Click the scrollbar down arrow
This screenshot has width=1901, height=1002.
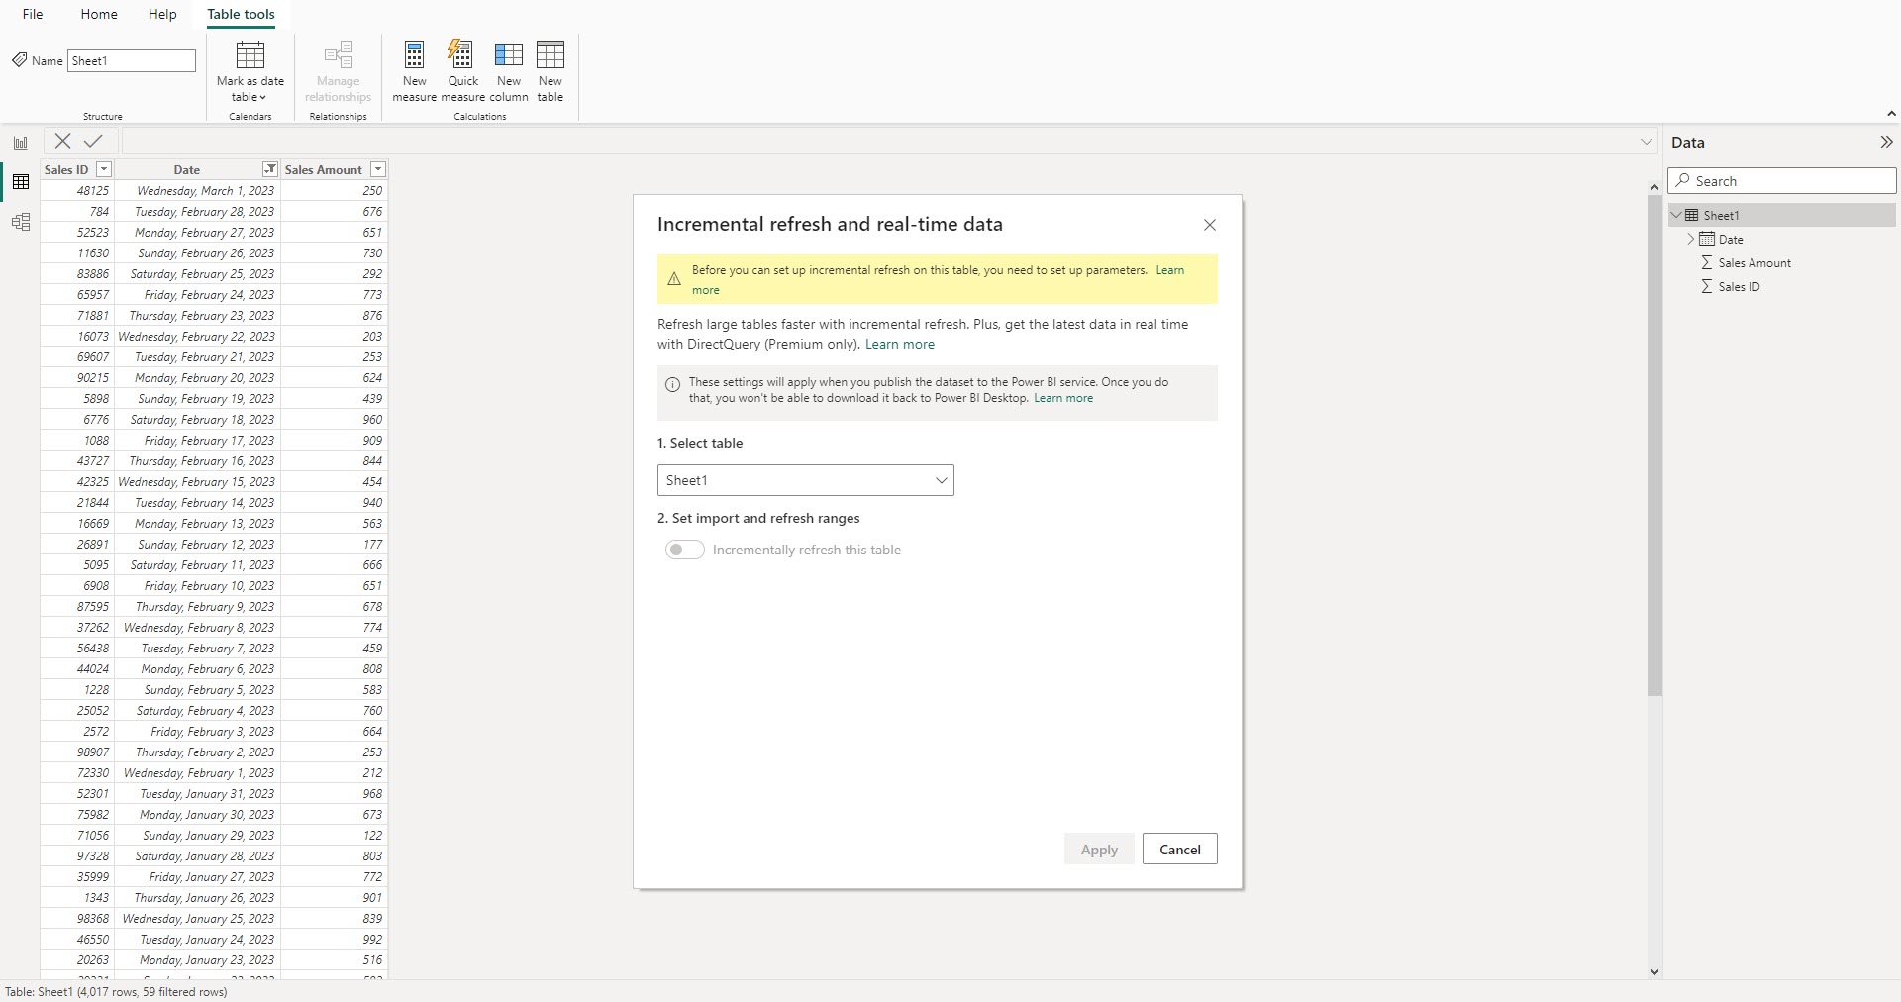[x=1654, y=972]
